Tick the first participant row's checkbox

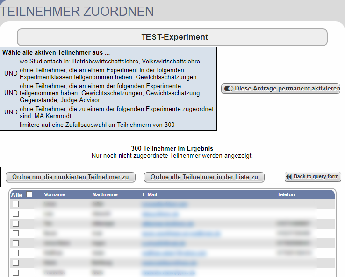point(16,204)
